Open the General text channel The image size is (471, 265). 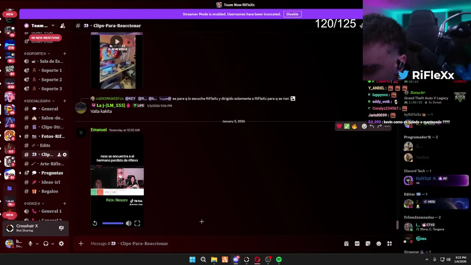46,109
